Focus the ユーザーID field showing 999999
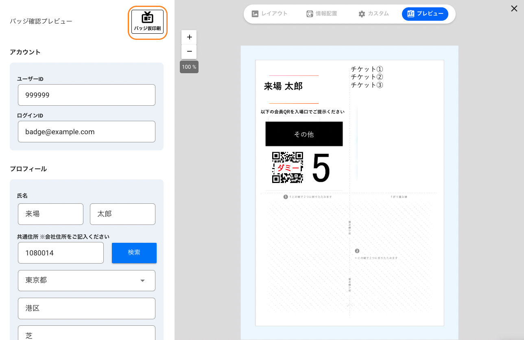 click(87, 95)
